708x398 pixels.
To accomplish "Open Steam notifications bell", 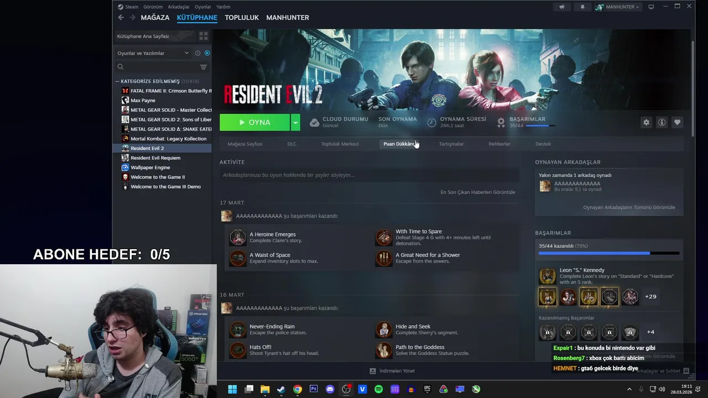I will (x=582, y=7).
